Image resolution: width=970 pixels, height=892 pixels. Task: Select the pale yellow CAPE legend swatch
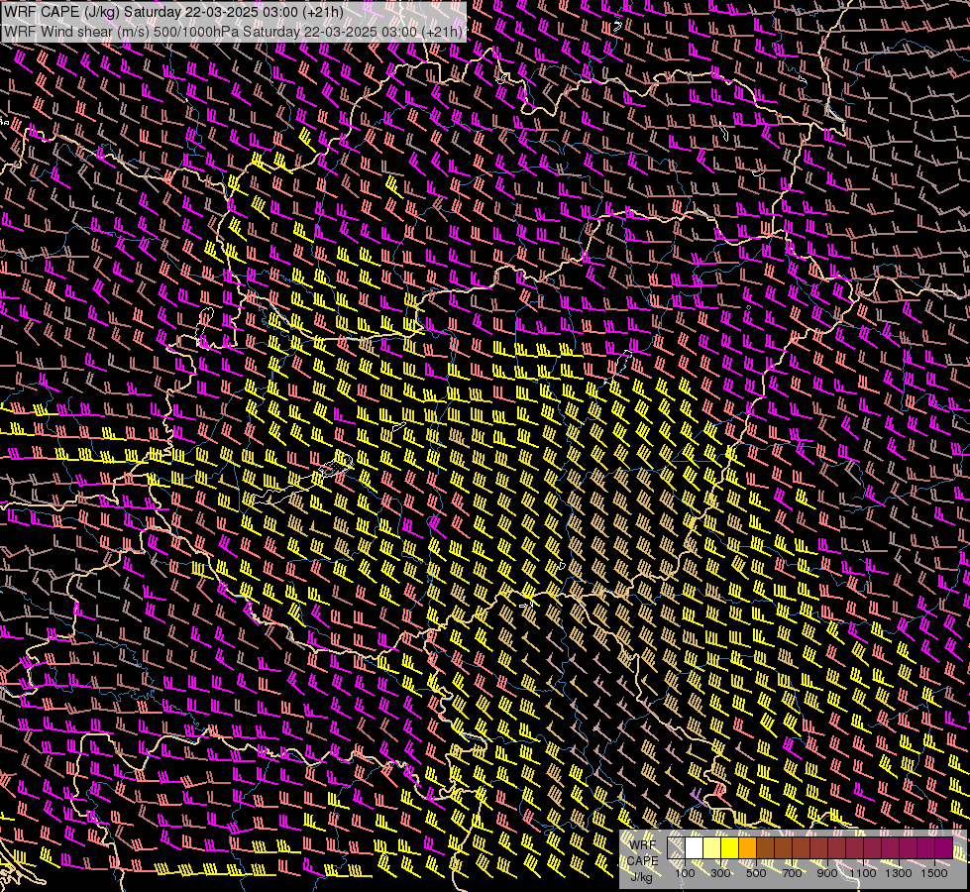(x=712, y=847)
